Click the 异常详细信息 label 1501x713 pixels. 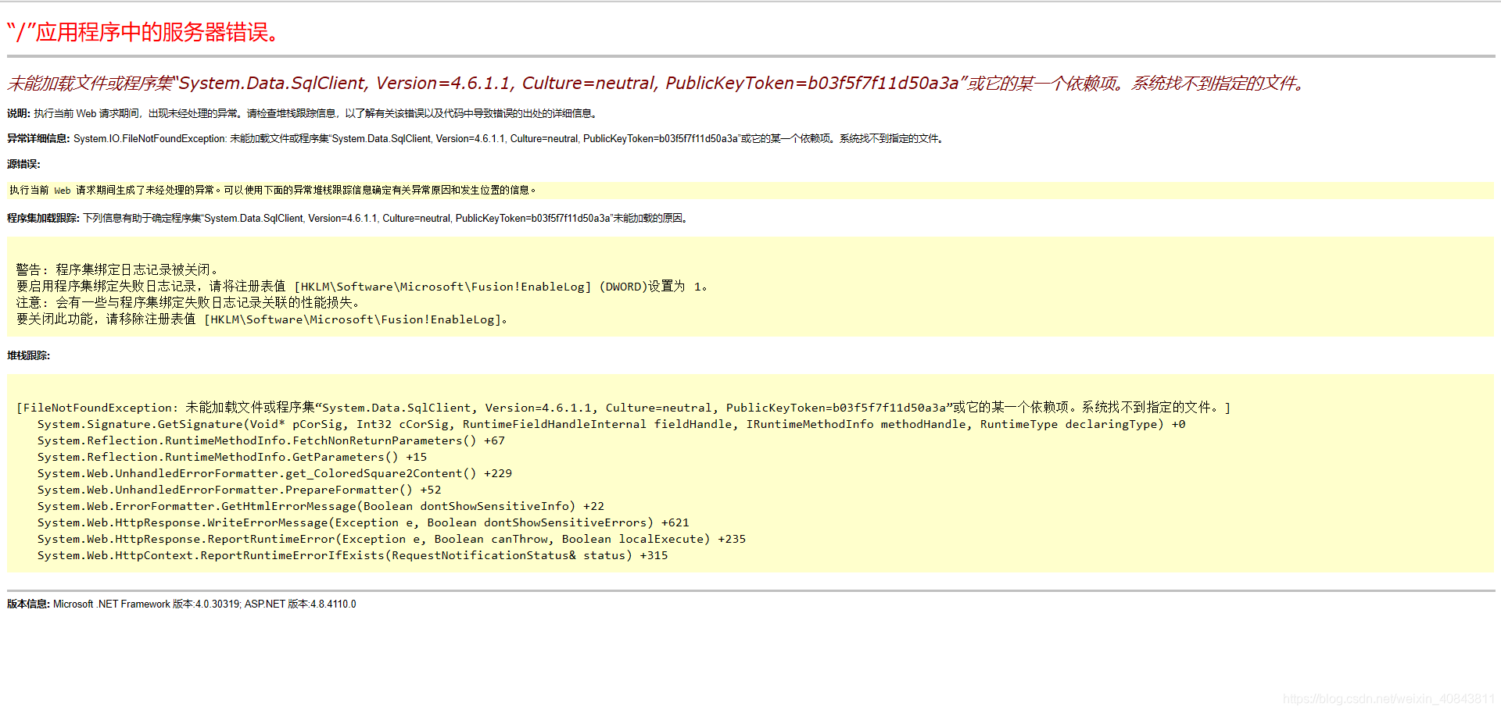click(x=38, y=138)
